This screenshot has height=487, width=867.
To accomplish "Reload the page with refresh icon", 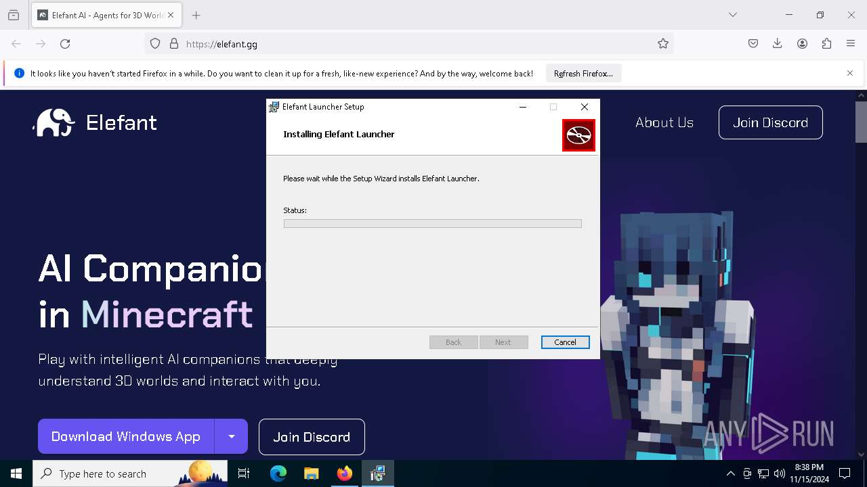I will (x=65, y=43).
